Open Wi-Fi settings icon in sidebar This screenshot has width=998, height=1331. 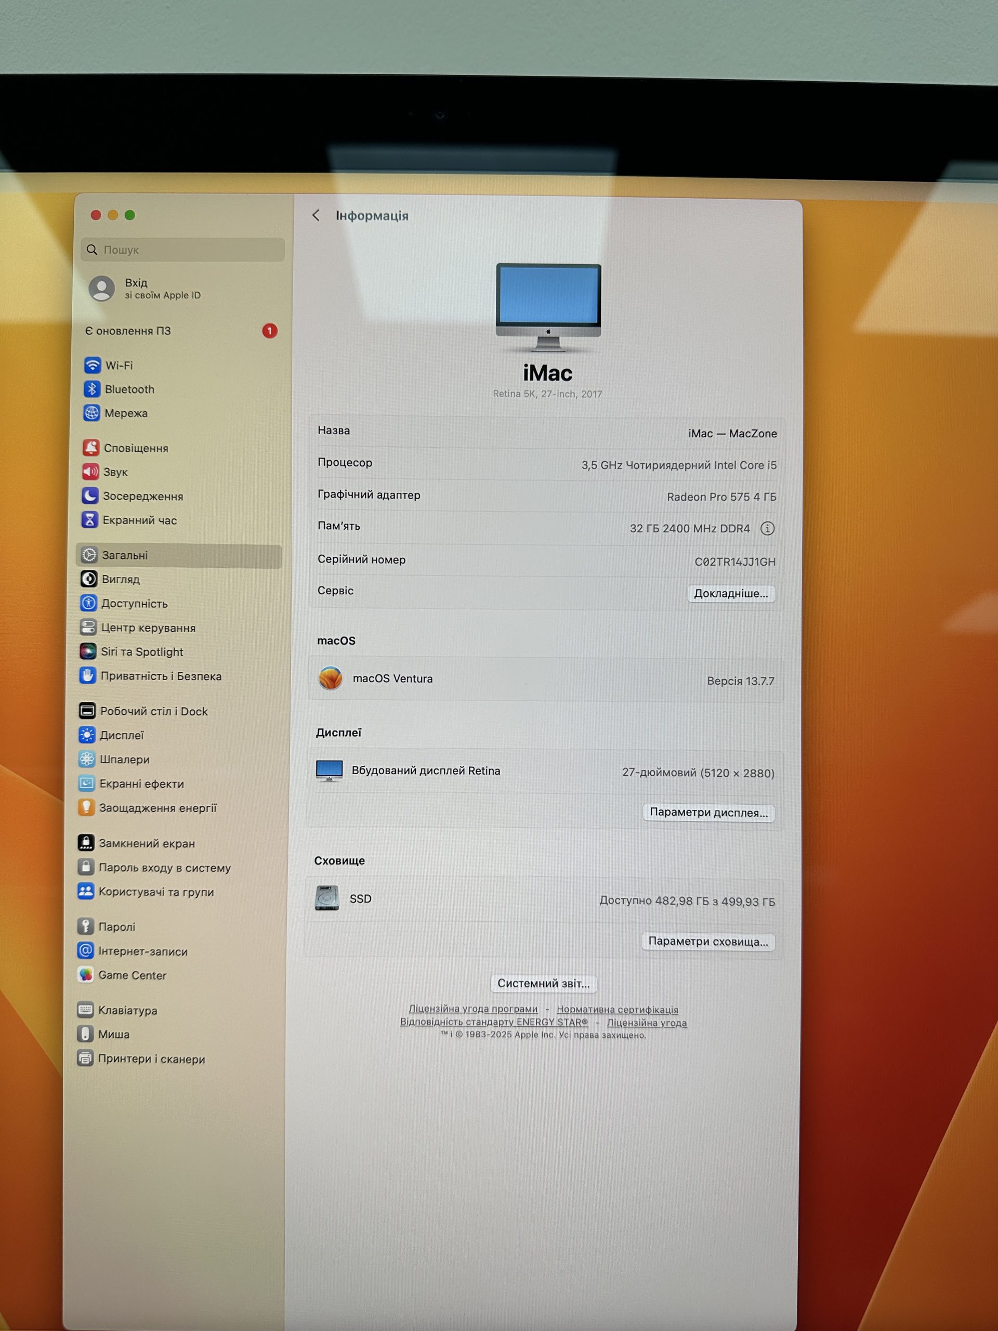(x=93, y=364)
